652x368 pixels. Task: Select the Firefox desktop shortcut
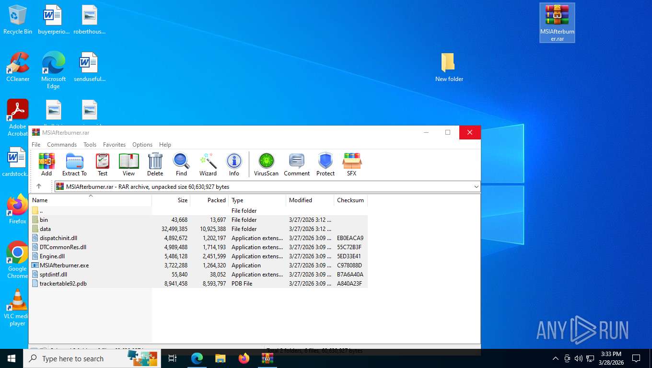coord(18,209)
